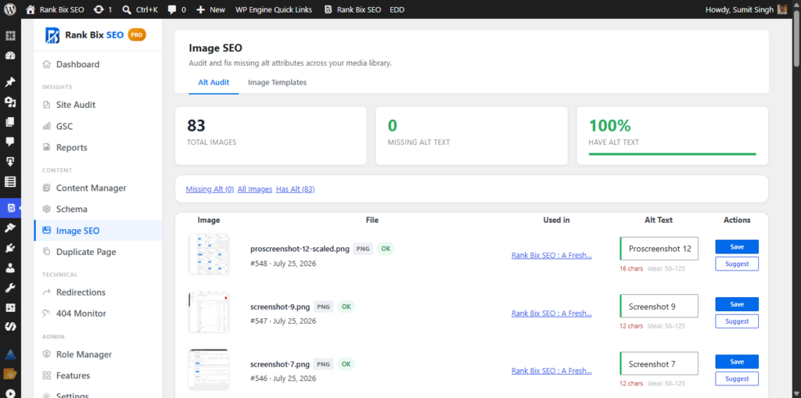Screen dimensions: 801x398
Task: Open Posts via the pushpin icon
Action: [10, 82]
